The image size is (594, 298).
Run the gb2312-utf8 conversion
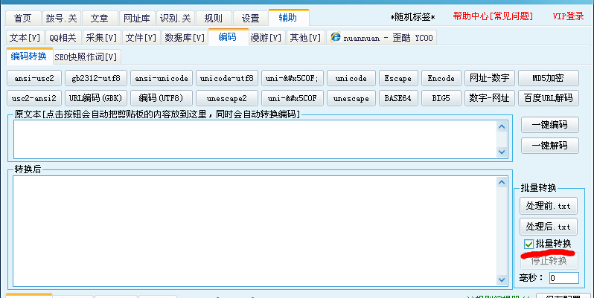pyautogui.click(x=96, y=78)
